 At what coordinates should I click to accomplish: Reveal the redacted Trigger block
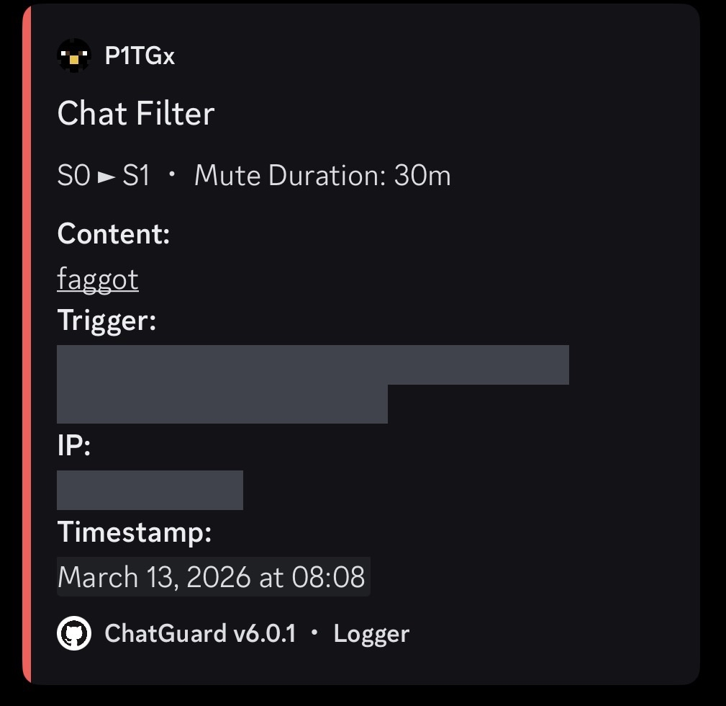coord(312,365)
